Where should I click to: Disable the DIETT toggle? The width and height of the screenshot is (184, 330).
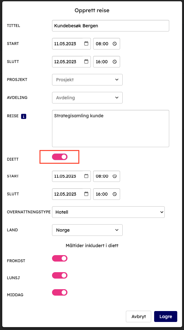coord(60,157)
